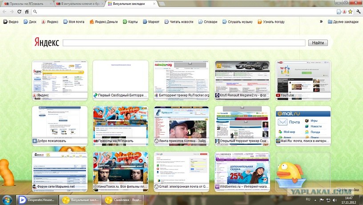Open the Windows Start menu
363x205 pixels.
tap(7, 199)
